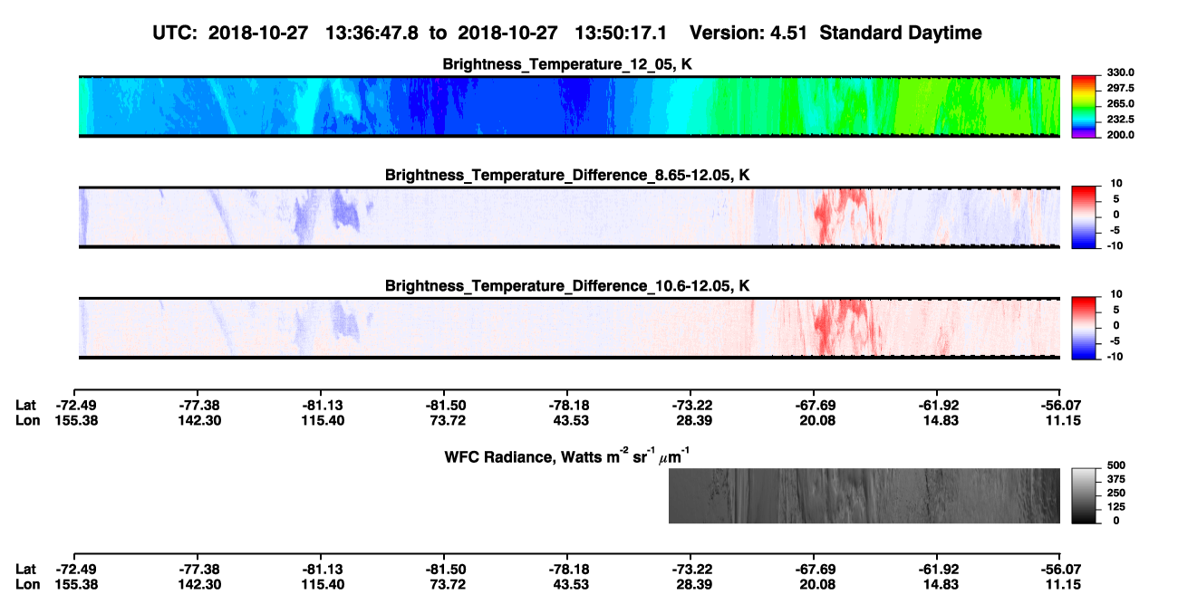
Task: Click longitude 115.40 on the axis below WFC panel
Action: tap(321, 584)
